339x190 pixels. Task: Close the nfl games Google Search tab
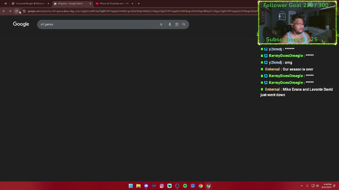coord(90,3)
